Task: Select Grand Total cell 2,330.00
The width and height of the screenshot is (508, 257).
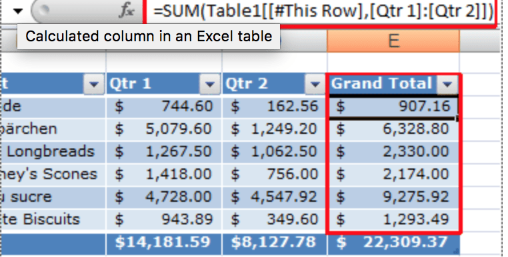Action: tap(393, 152)
